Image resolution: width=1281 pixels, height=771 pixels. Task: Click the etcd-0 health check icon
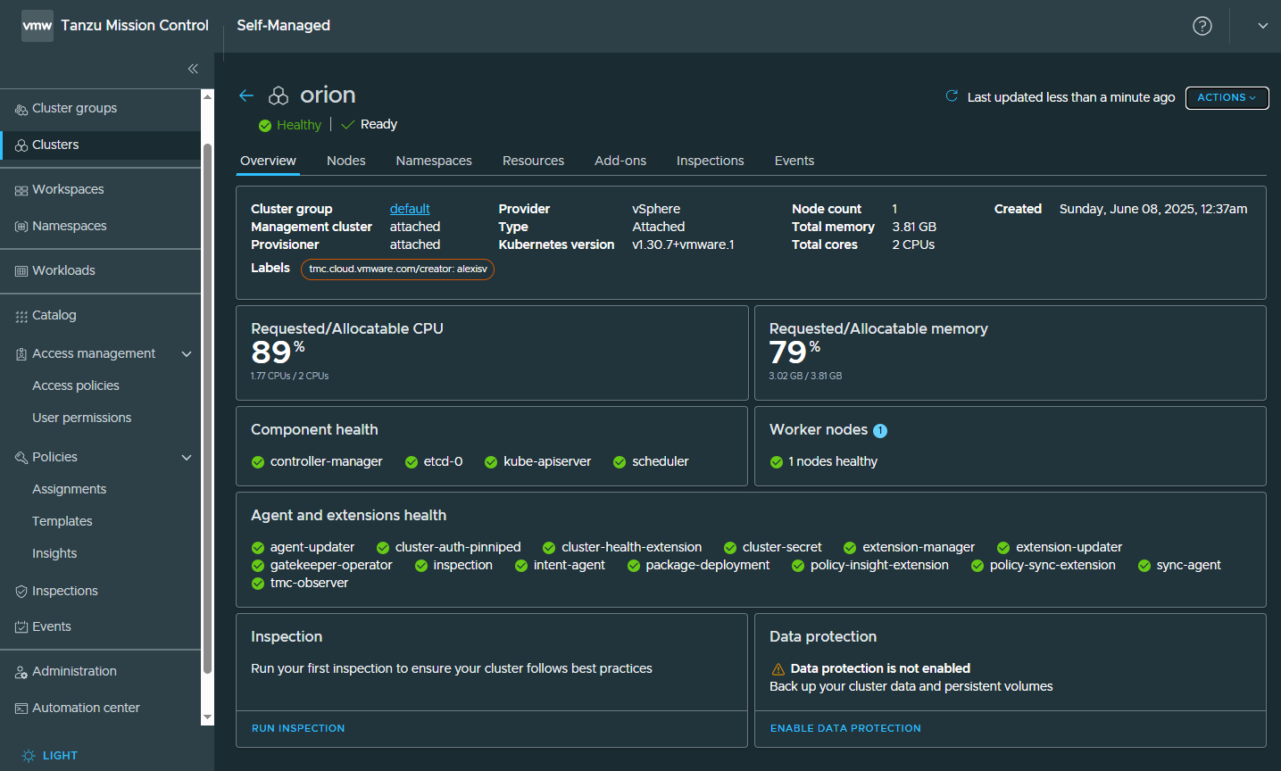coord(412,462)
